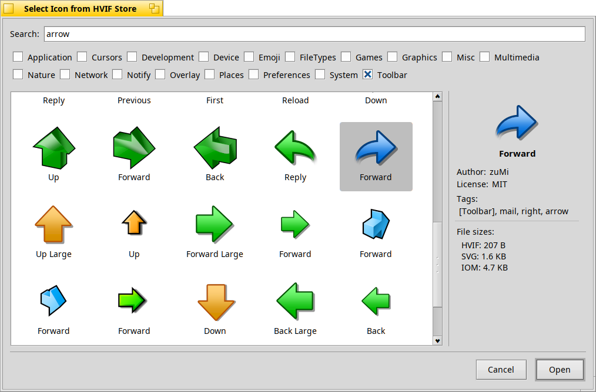Tick the Preferences filter checkbox
Image resolution: width=596 pixels, height=392 pixels.
pos(254,75)
